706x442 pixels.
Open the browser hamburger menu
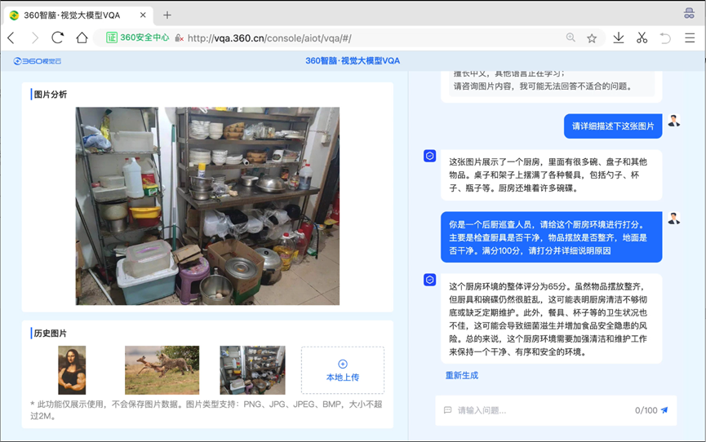pyautogui.click(x=690, y=38)
